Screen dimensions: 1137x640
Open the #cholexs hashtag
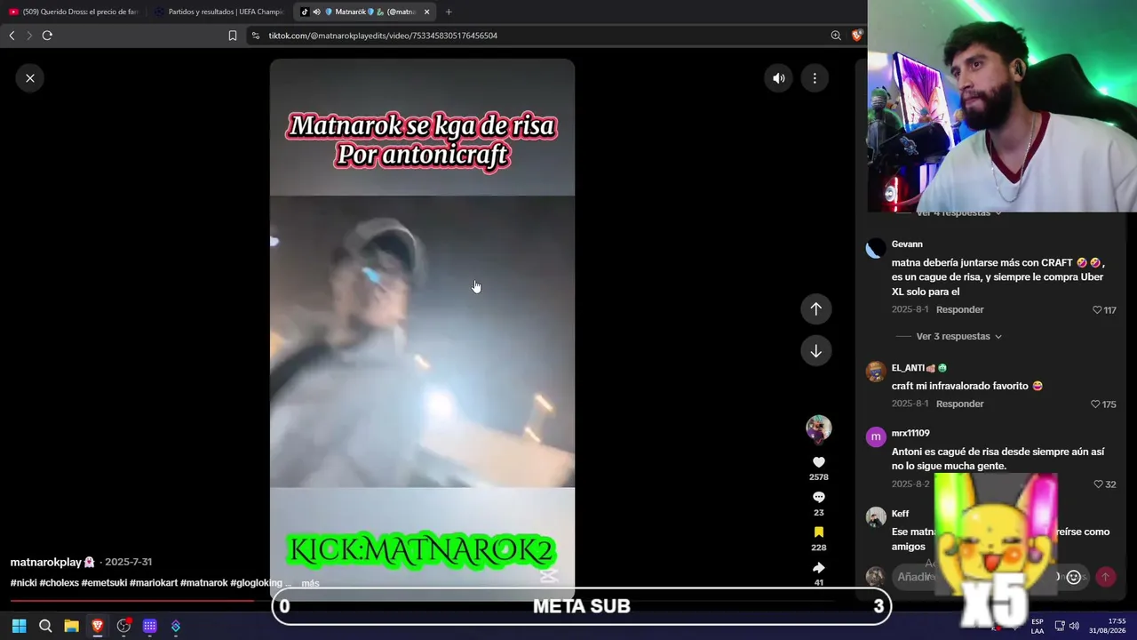[59, 583]
